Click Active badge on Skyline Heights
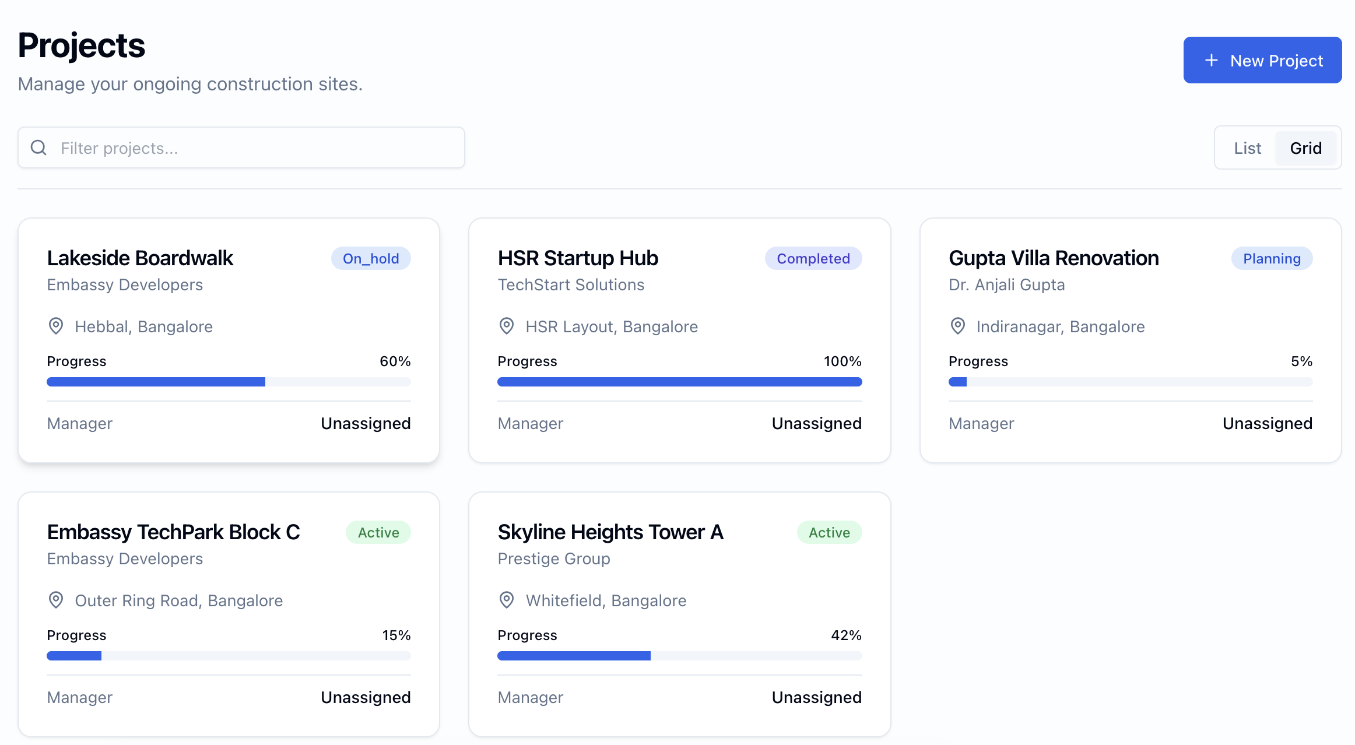Screen dimensions: 1355x745 (x=829, y=532)
